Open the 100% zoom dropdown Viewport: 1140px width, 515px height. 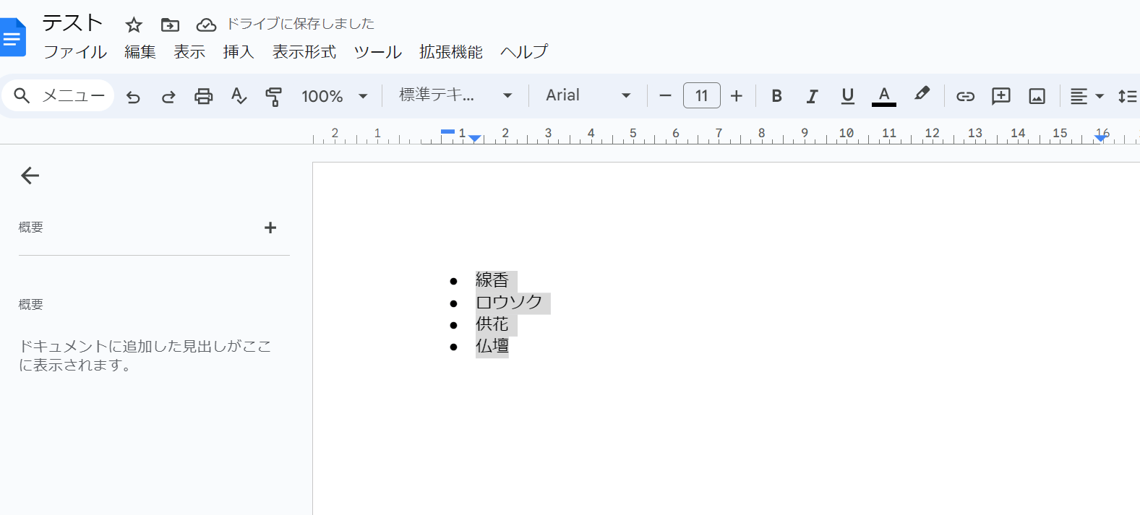coord(334,96)
